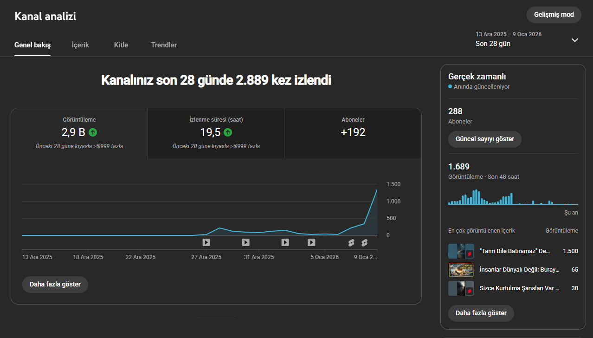Click the video marker icon under 27 Ara 2025

[x=206, y=242]
